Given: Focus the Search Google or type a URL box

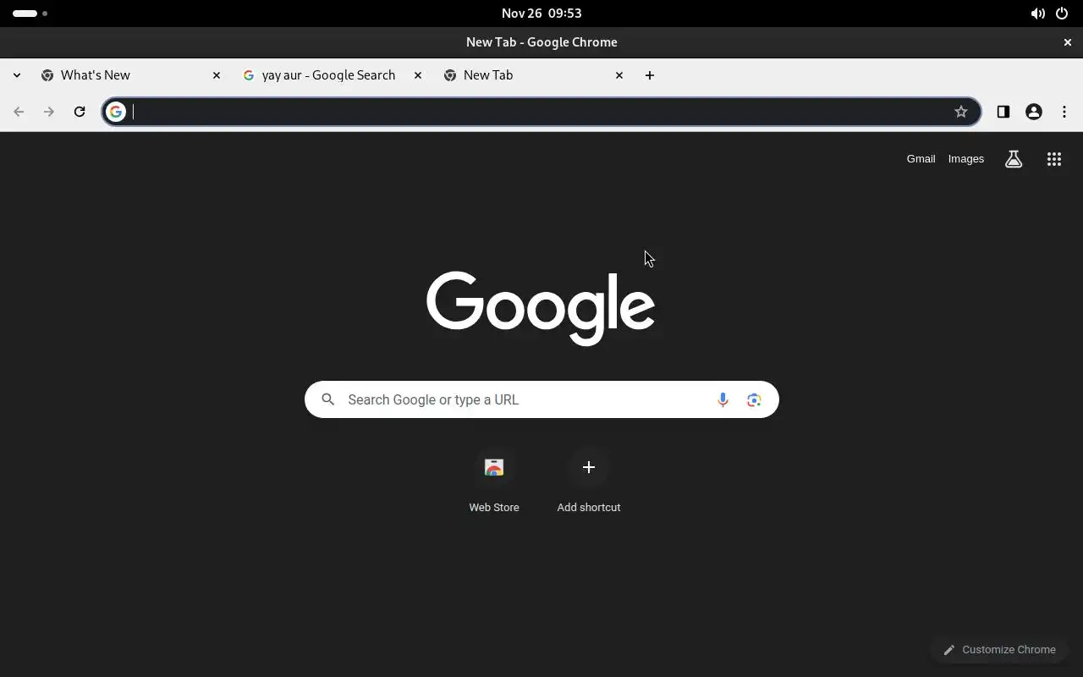Looking at the screenshot, I should pyautogui.click(x=541, y=399).
